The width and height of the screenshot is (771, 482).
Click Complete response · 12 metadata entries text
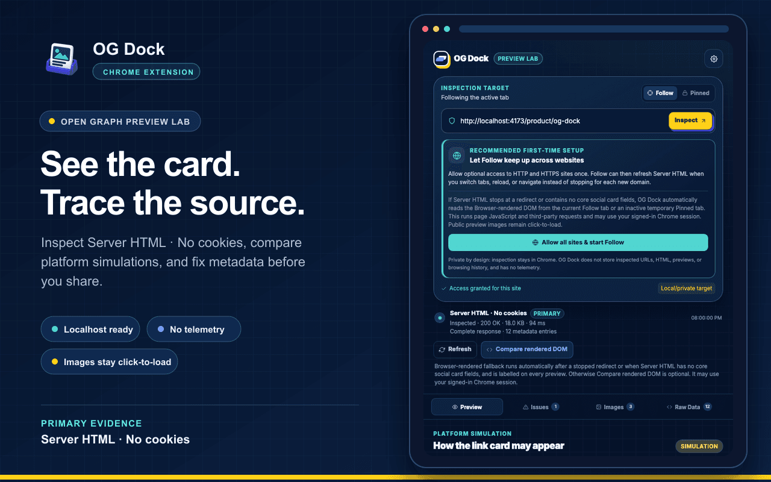click(x=504, y=331)
